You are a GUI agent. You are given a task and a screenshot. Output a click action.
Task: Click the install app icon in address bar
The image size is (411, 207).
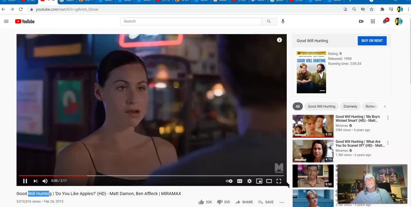[345, 9]
